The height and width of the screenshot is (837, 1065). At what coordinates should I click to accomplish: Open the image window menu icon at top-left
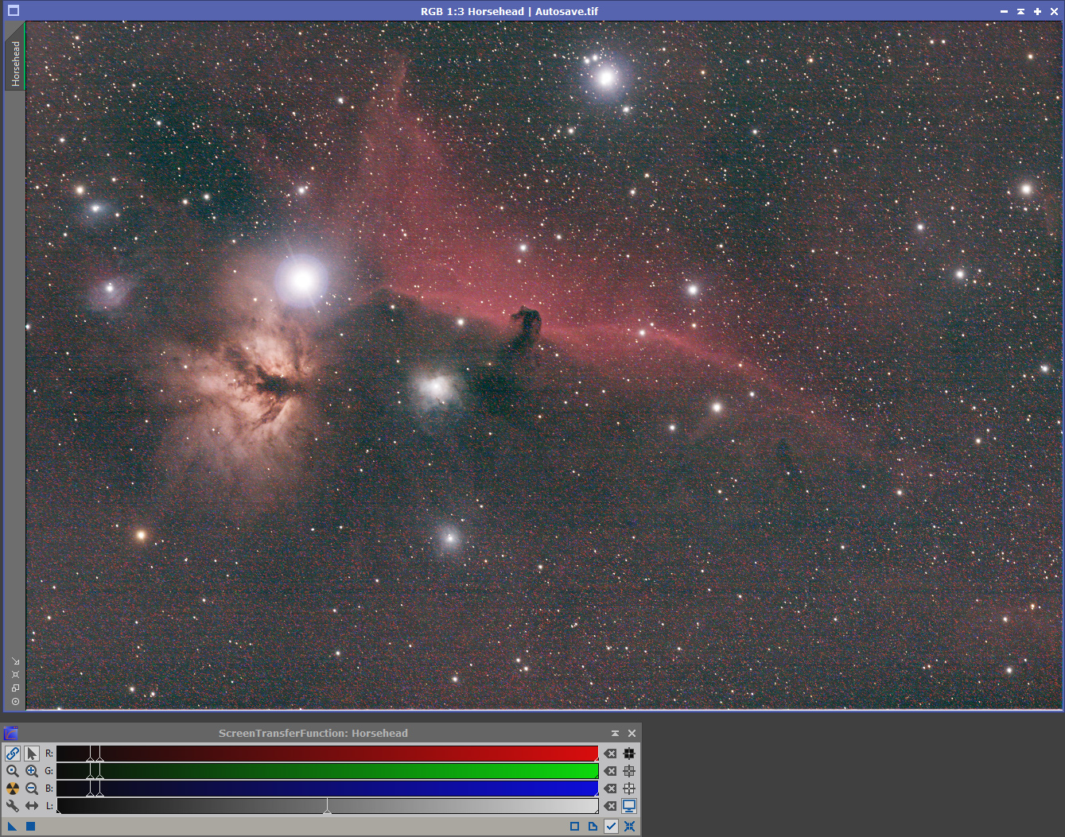coord(13,10)
